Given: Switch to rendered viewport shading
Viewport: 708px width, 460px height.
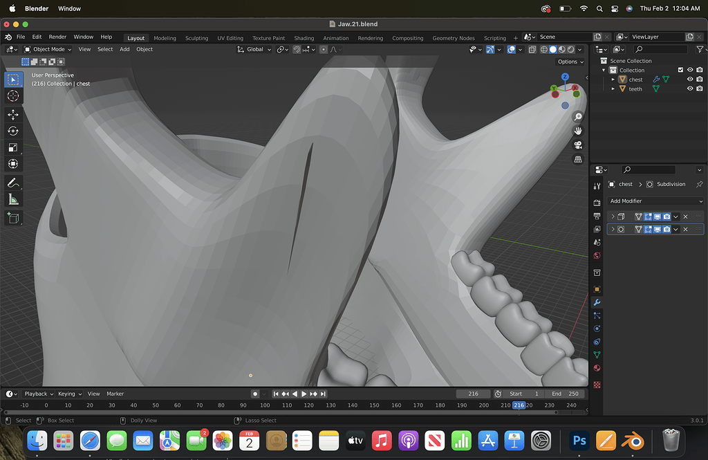Looking at the screenshot, I should [571, 50].
